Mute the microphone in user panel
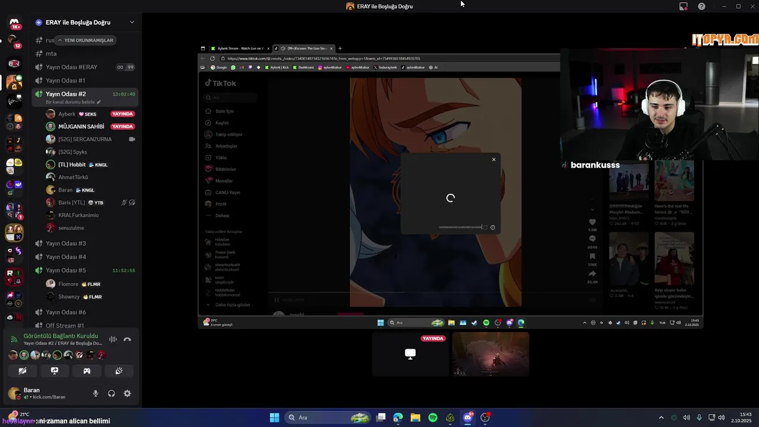The width and height of the screenshot is (759, 427). tap(95, 393)
